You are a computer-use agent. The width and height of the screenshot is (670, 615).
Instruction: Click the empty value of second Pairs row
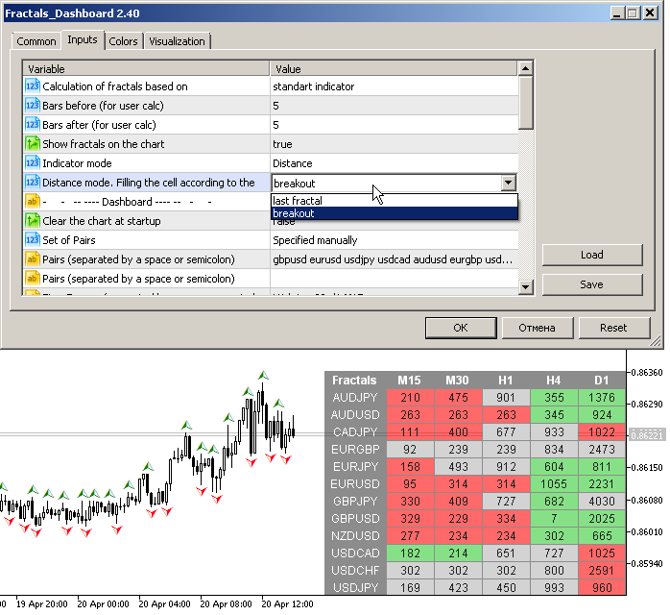(x=395, y=279)
